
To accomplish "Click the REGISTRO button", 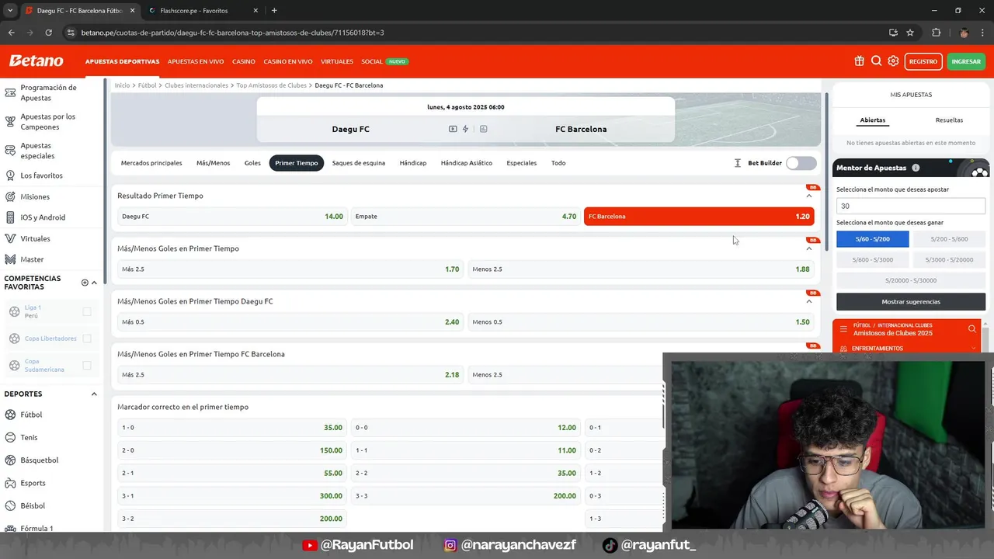I will (x=923, y=61).
